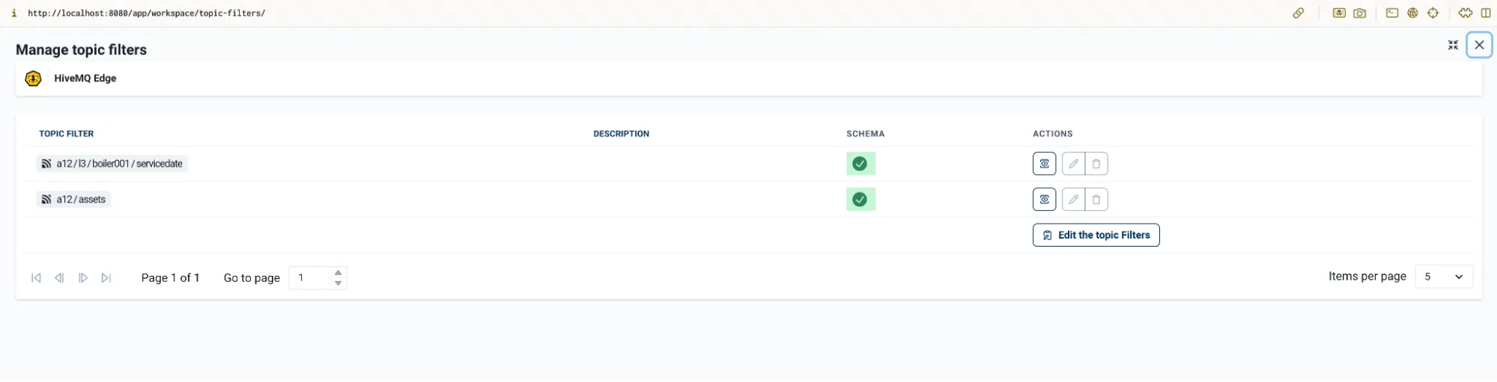Go to previous page
1497x382 pixels.
pyautogui.click(x=59, y=278)
